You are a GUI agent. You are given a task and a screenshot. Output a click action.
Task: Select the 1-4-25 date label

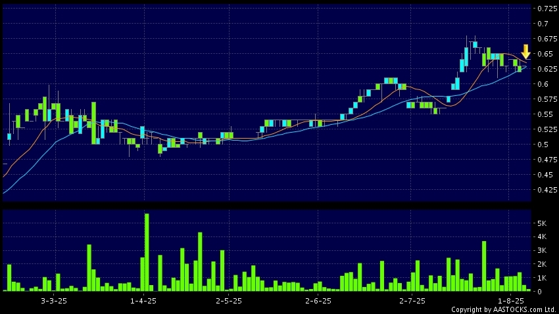point(143,301)
